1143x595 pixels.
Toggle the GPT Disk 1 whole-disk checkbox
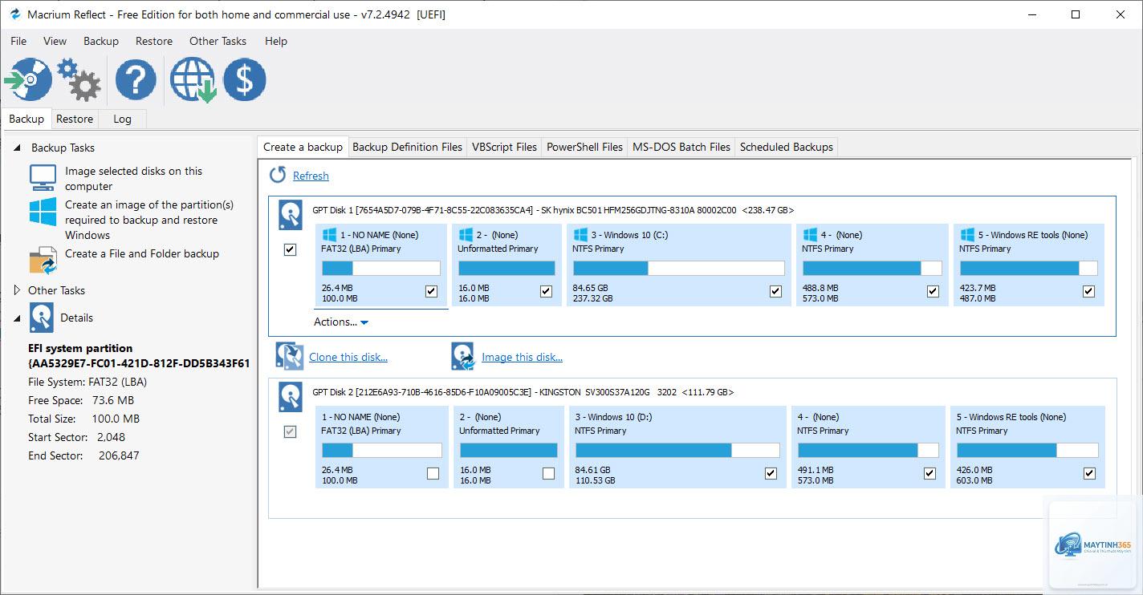[x=291, y=249]
